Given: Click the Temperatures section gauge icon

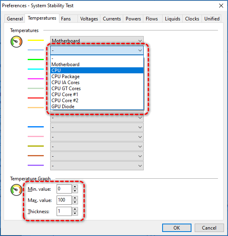Looking at the screenshot, I should pyautogui.click(x=16, y=42).
